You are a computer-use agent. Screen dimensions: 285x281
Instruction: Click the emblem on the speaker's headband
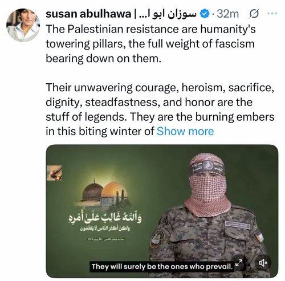point(207,165)
